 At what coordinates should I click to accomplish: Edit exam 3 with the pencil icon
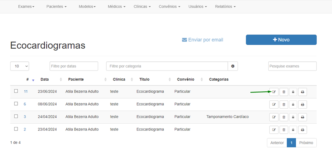(x=274, y=117)
